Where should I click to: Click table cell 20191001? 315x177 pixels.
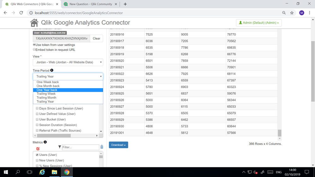(x=127, y=133)
